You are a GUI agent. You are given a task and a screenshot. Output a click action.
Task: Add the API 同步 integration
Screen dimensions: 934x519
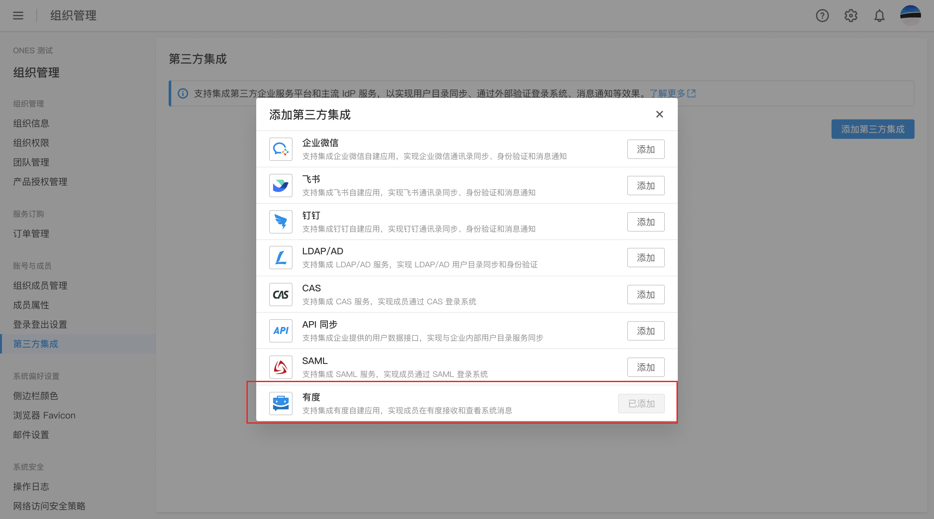[x=646, y=331]
